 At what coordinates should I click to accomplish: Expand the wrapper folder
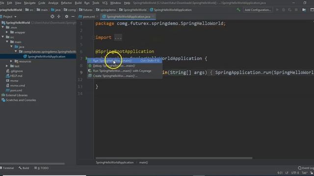(x=7, y=32)
